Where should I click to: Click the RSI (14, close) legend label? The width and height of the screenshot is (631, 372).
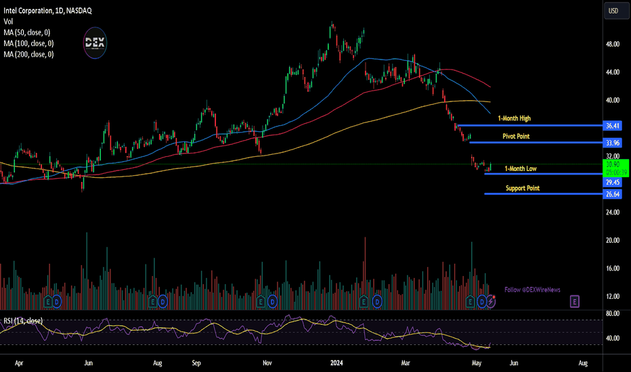[23, 321]
